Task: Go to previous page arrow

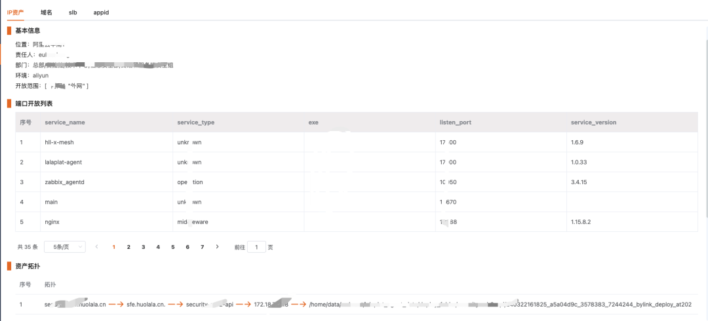Action: click(x=96, y=247)
